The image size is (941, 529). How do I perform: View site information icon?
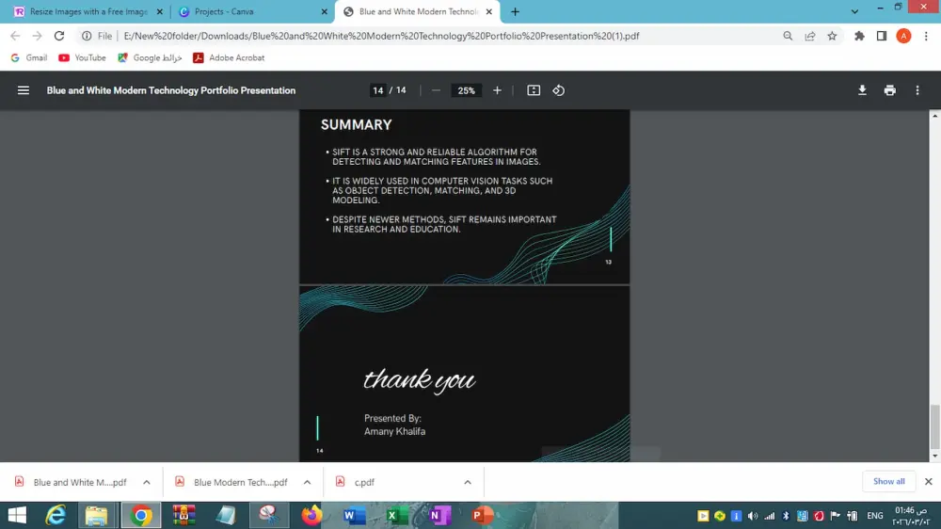coord(87,36)
